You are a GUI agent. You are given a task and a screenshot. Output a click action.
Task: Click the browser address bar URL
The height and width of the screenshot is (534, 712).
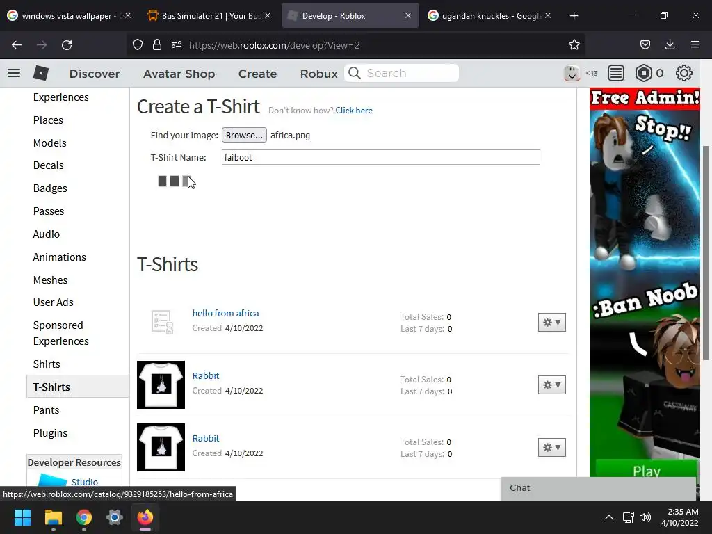pos(274,45)
